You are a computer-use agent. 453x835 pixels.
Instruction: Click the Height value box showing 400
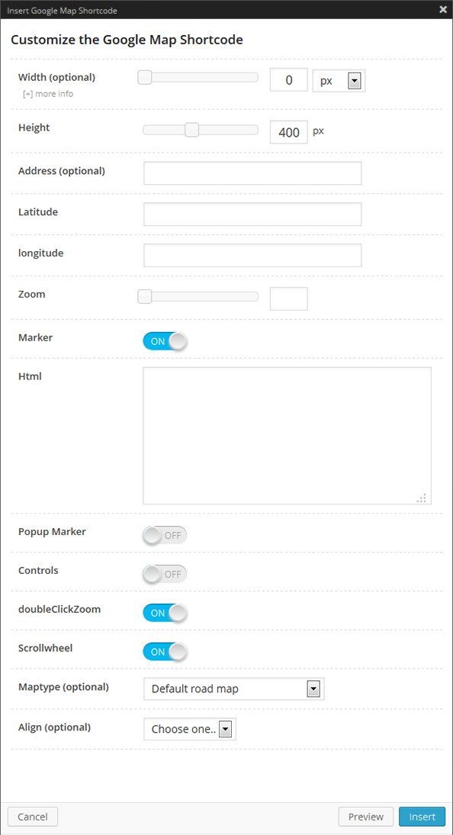(x=288, y=132)
